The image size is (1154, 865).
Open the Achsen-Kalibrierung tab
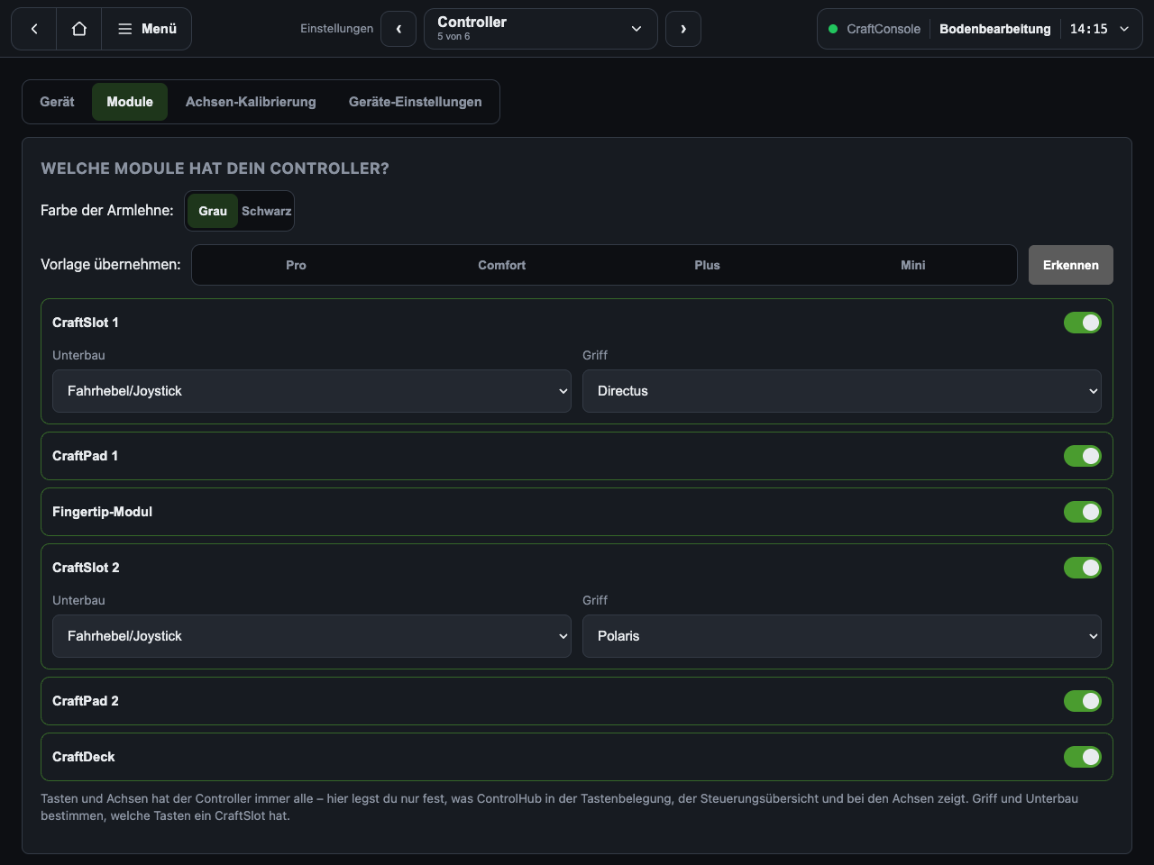[251, 102]
